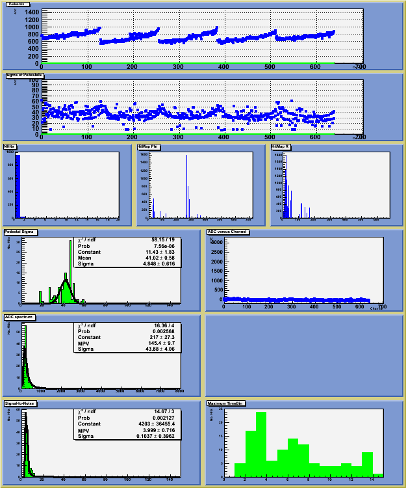Click the tall blue bar in NHits histogram

(18, 186)
